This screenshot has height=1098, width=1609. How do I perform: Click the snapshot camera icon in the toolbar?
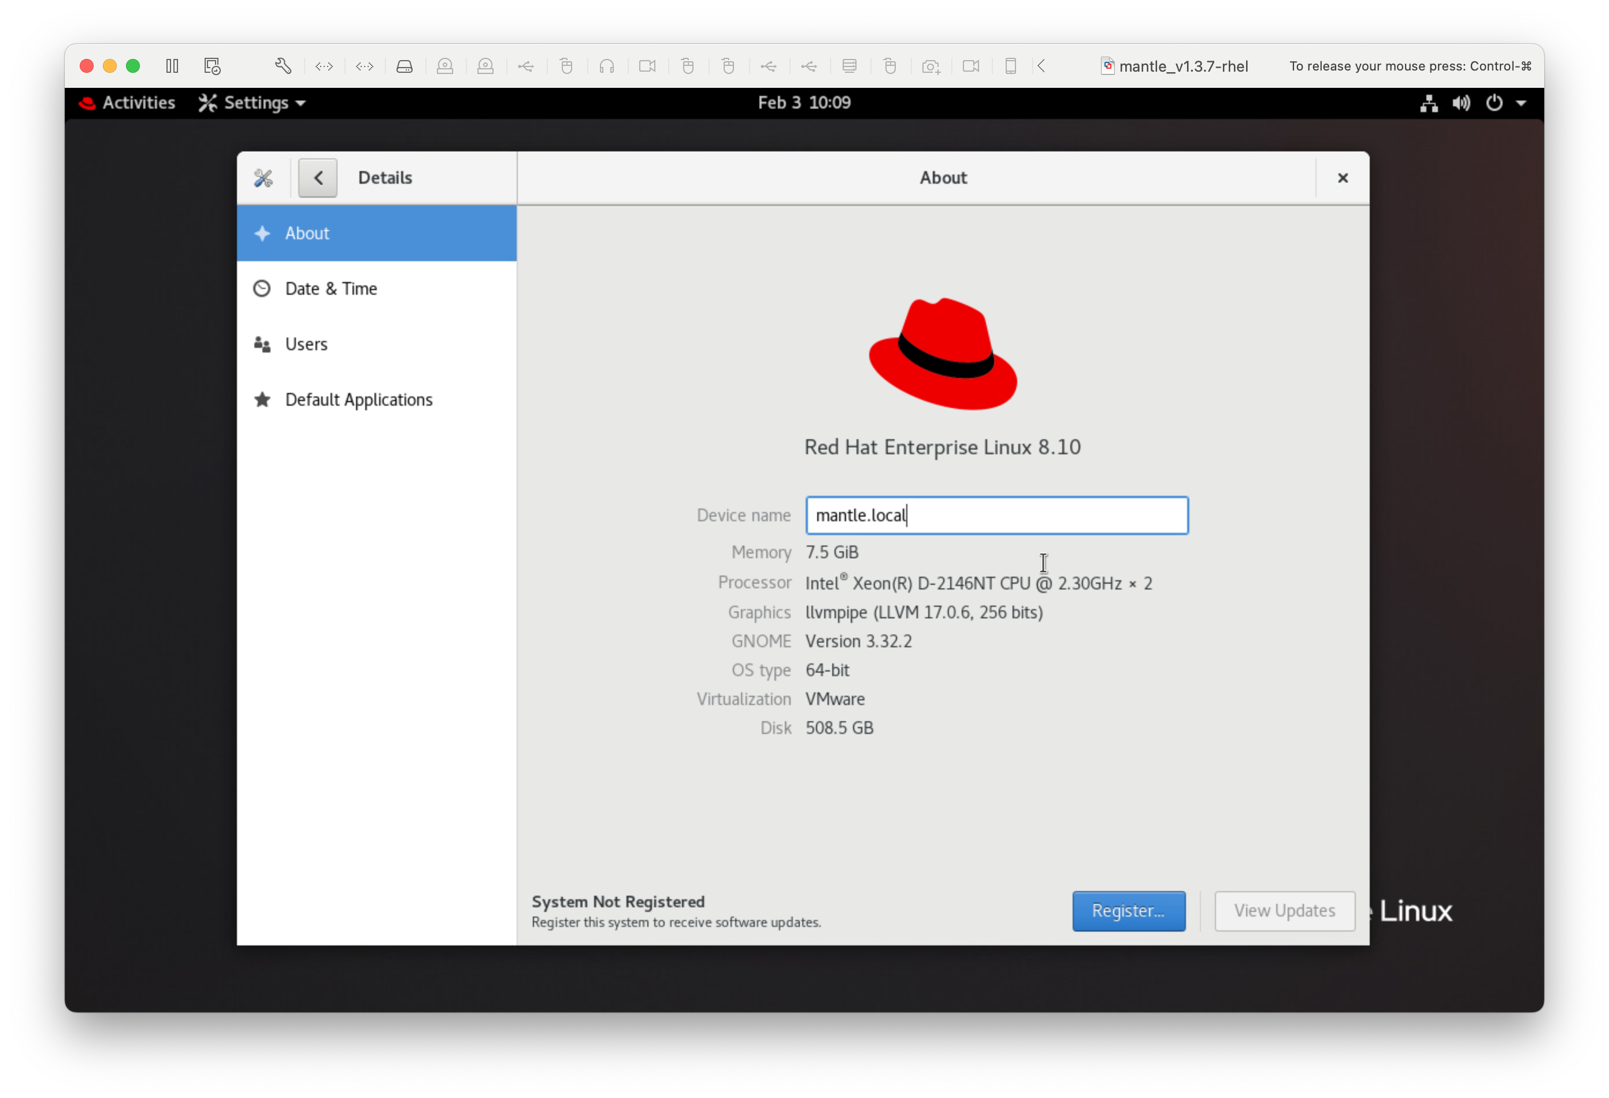(x=931, y=66)
